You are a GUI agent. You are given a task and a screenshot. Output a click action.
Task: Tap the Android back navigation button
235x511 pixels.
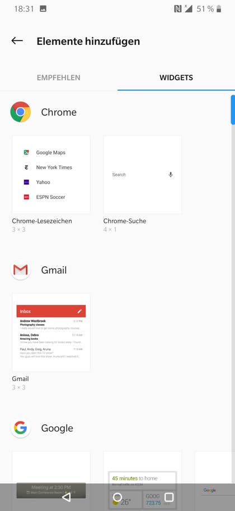point(66,497)
